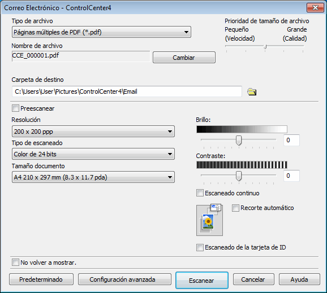Open the Tamaño documento dropdown

(x=93, y=177)
